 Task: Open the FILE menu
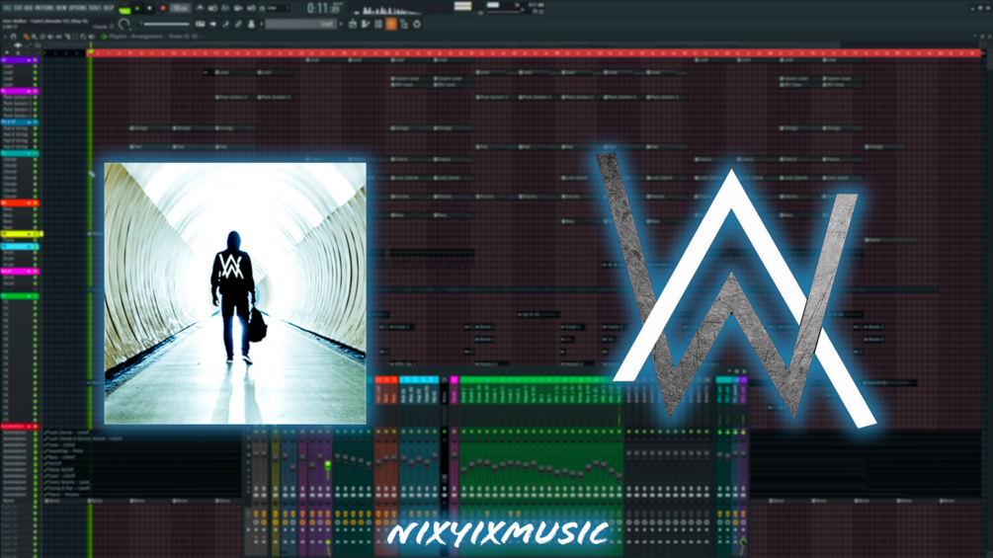click(7, 8)
